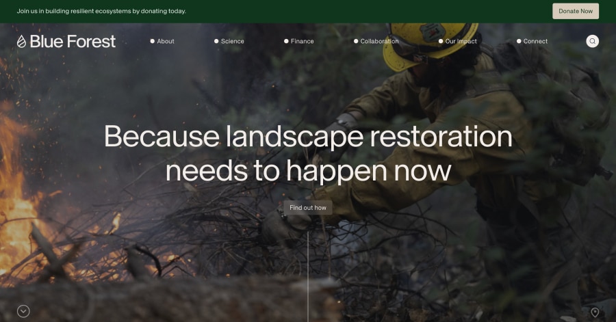Image resolution: width=616 pixels, height=322 pixels.
Task: Click the donation banner announcement text
Action: 101,11
